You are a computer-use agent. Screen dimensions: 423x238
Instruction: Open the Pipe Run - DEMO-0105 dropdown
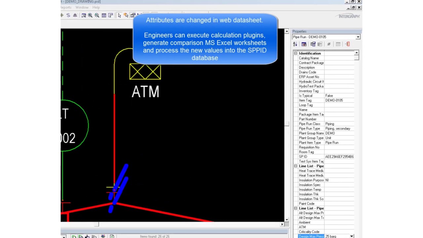(x=358, y=37)
